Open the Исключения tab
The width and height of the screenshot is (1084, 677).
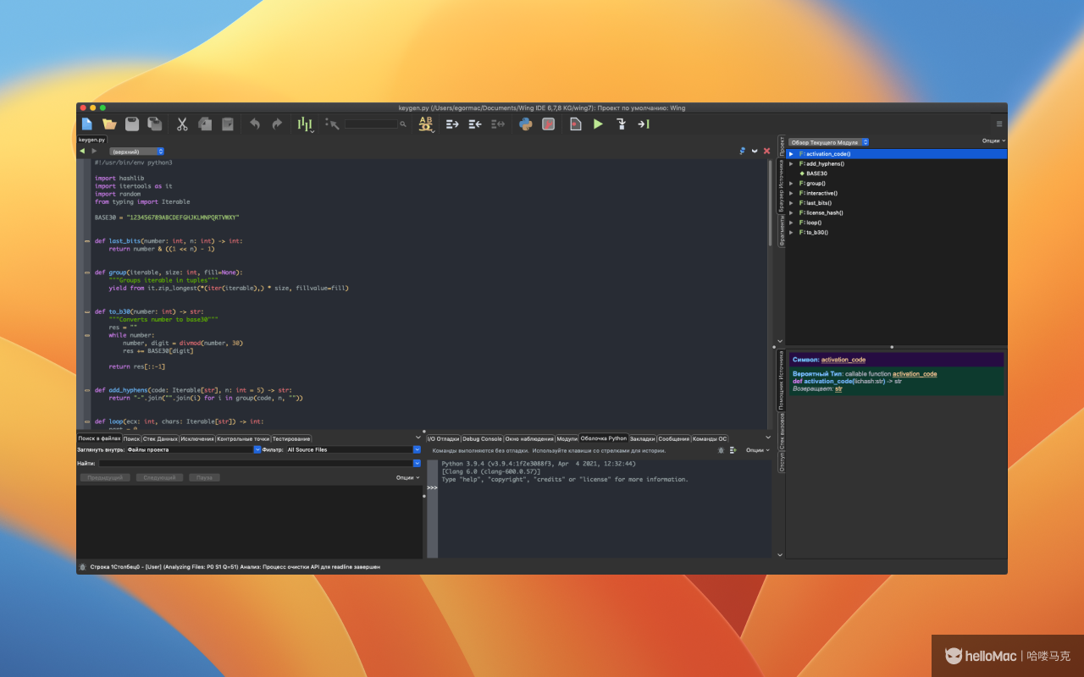[197, 439]
